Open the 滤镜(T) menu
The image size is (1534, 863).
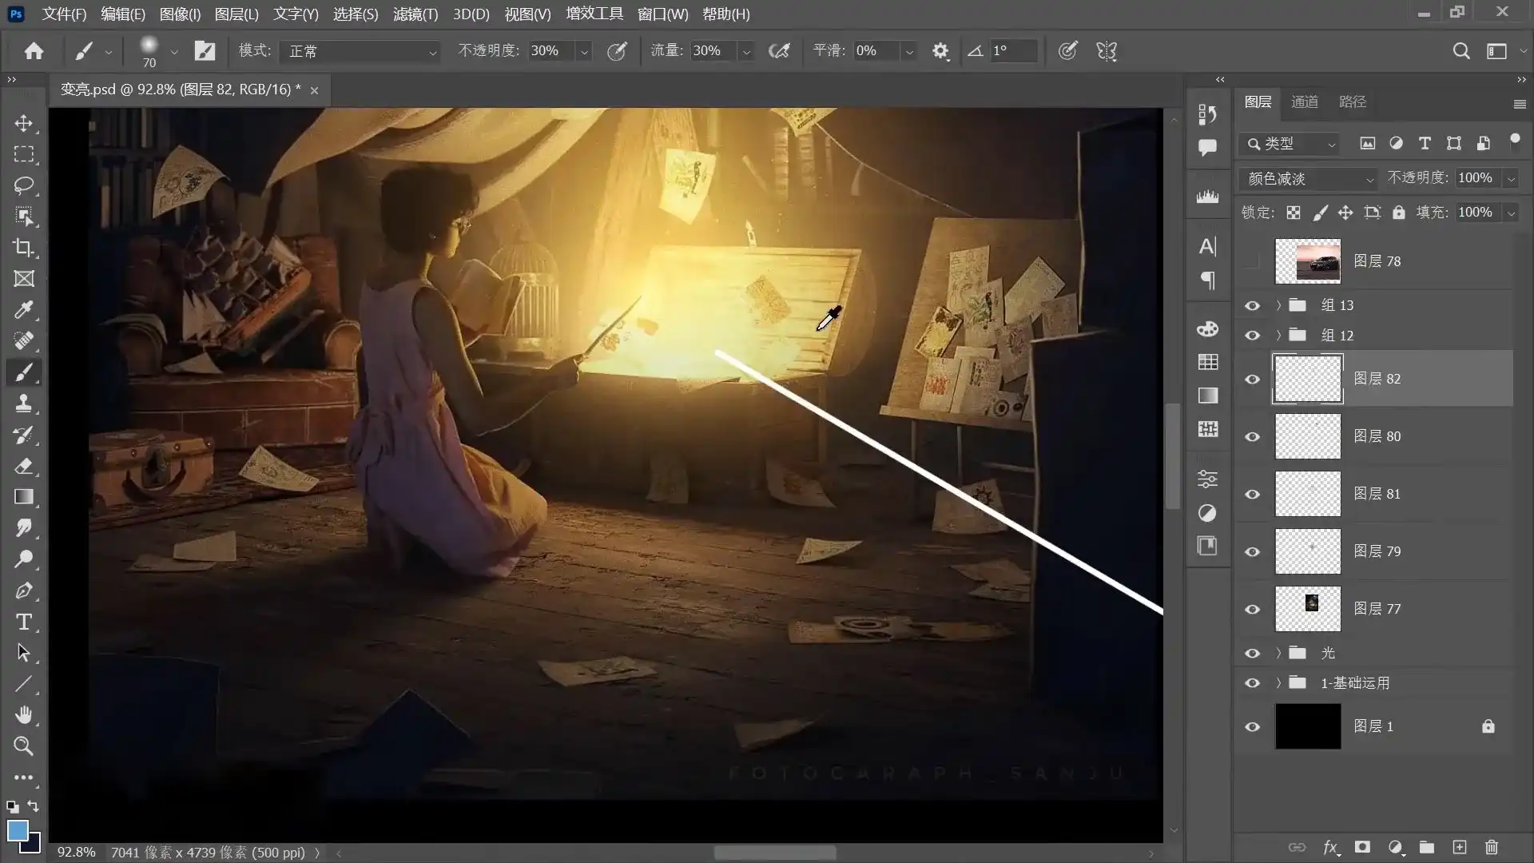[x=415, y=14]
